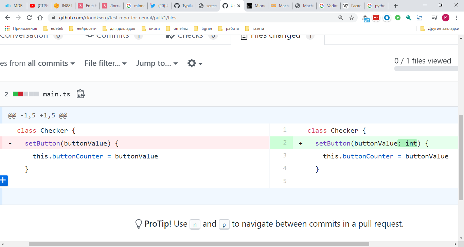Click the green play extension icon
Viewport: 464px width, 247px height.
[x=398, y=18]
